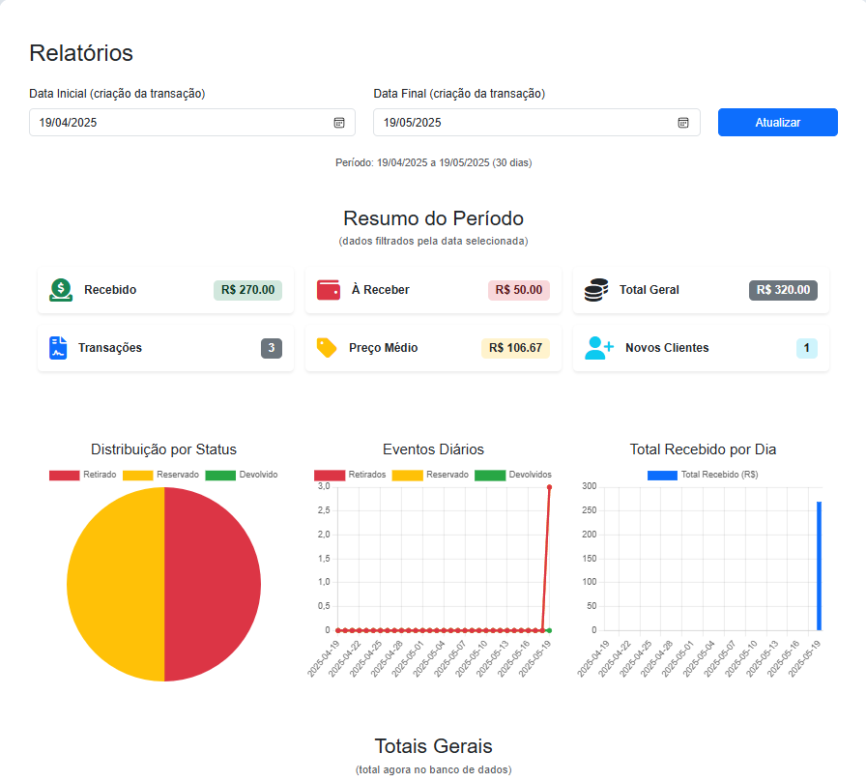Click the Novos Clientes count badge 1
The image size is (866, 782).
point(807,348)
